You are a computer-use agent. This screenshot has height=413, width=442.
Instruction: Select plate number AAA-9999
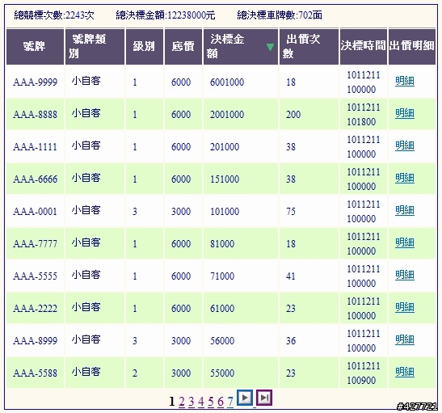tap(35, 82)
